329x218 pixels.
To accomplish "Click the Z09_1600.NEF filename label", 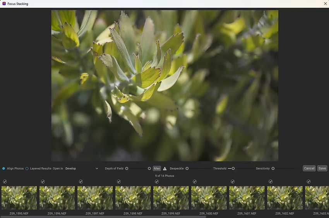I will tap(209, 213).
